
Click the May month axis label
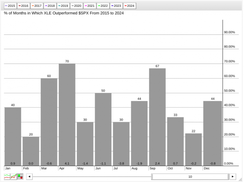click(x=80, y=168)
